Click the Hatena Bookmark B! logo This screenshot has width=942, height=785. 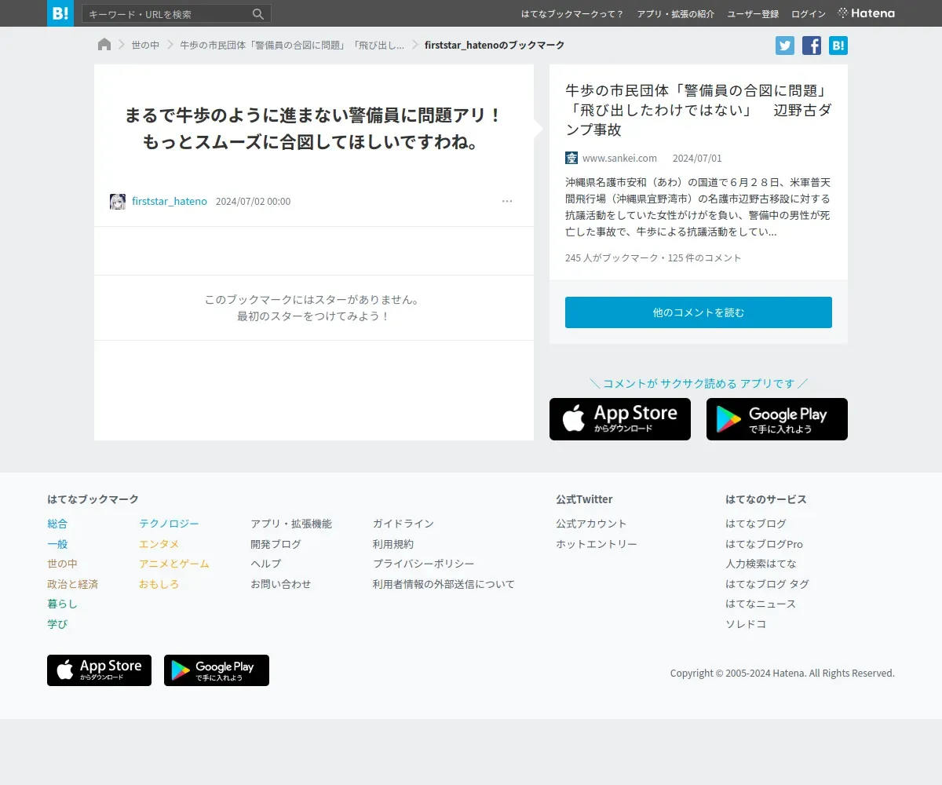click(60, 13)
